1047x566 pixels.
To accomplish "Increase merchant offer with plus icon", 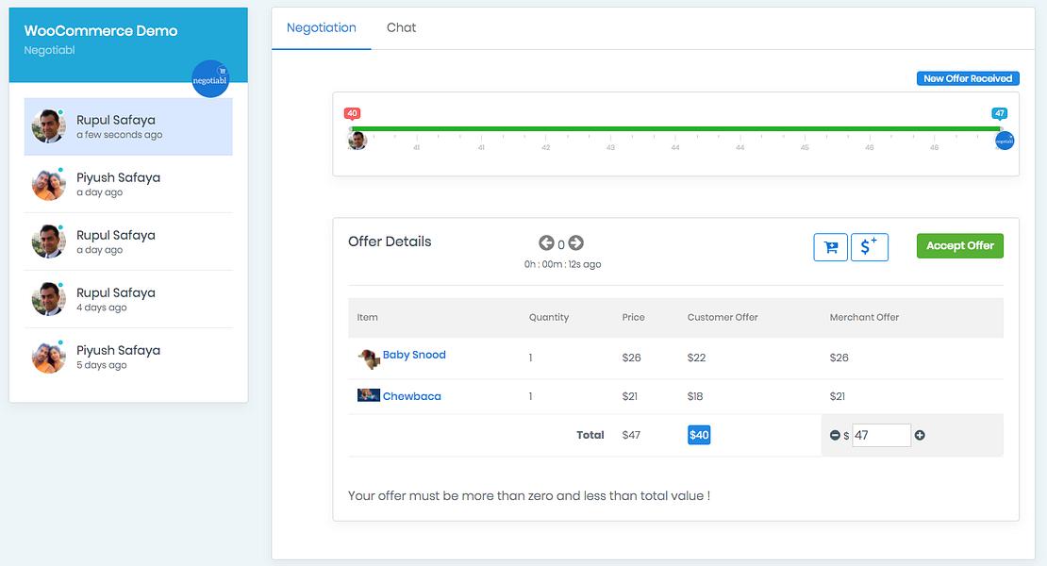I will click(x=920, y=435).
